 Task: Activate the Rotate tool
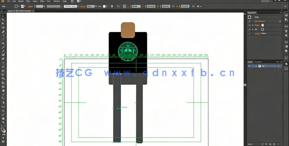(x=3, y=63)
